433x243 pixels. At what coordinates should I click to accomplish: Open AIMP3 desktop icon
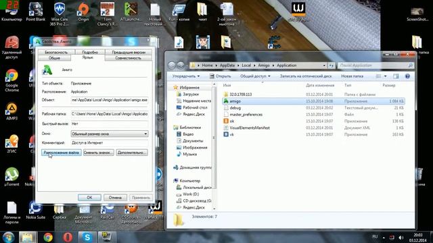(12, 111)
